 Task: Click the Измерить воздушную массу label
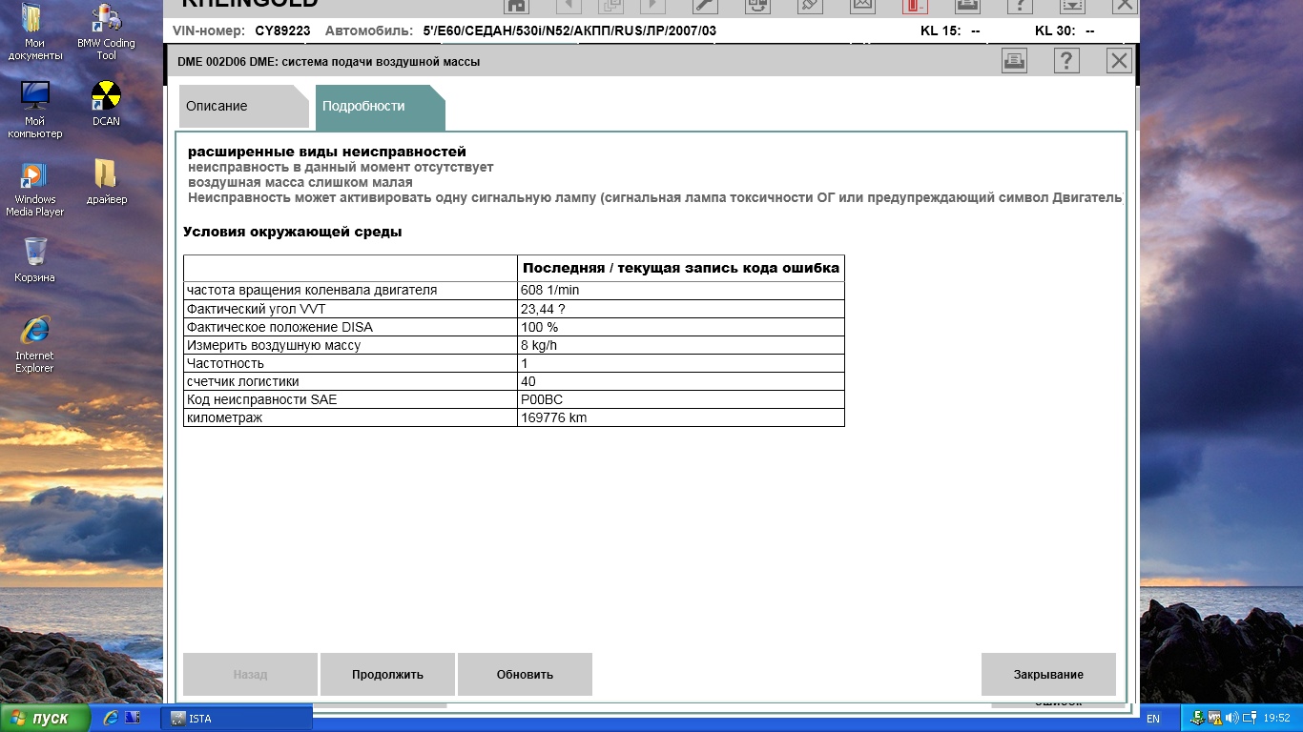point(274,345)
